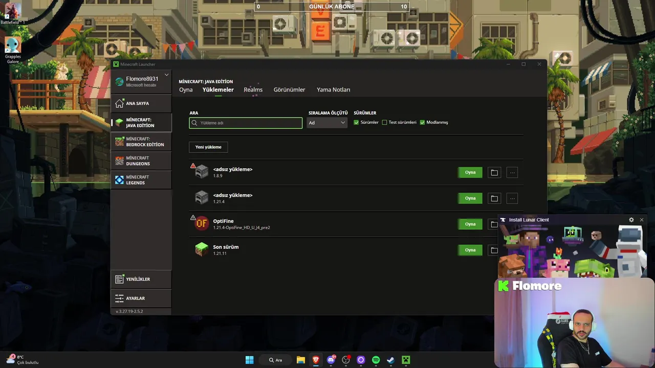Click the Flomore8931 account avatar

pyautogui.click(x=119, y=81)
